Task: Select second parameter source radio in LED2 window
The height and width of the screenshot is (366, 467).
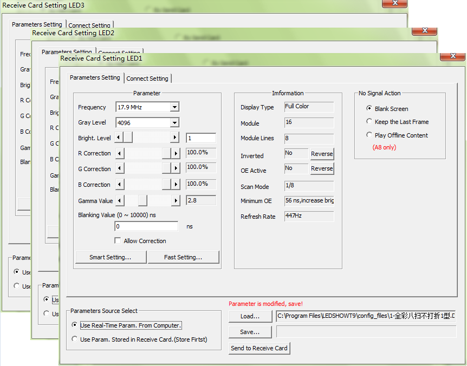Action: point(47,313)
